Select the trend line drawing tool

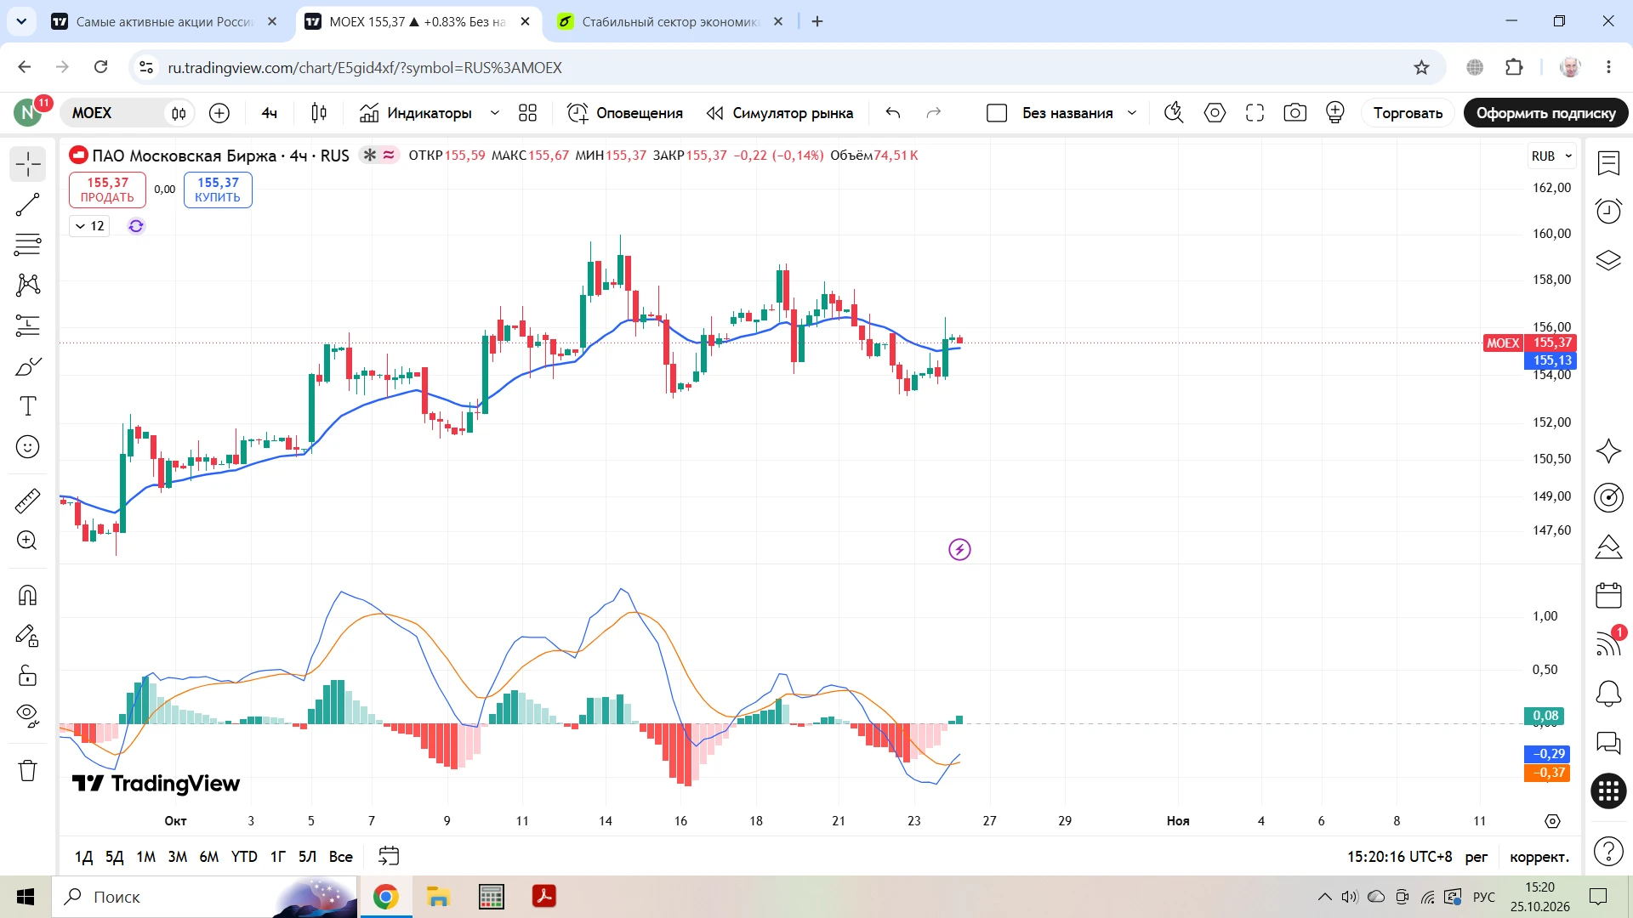coord(28,204)
